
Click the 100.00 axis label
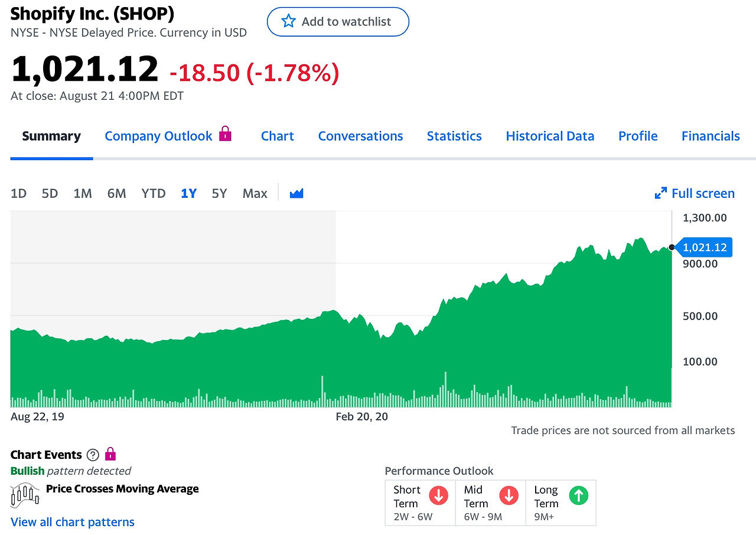tap(700, 361)
